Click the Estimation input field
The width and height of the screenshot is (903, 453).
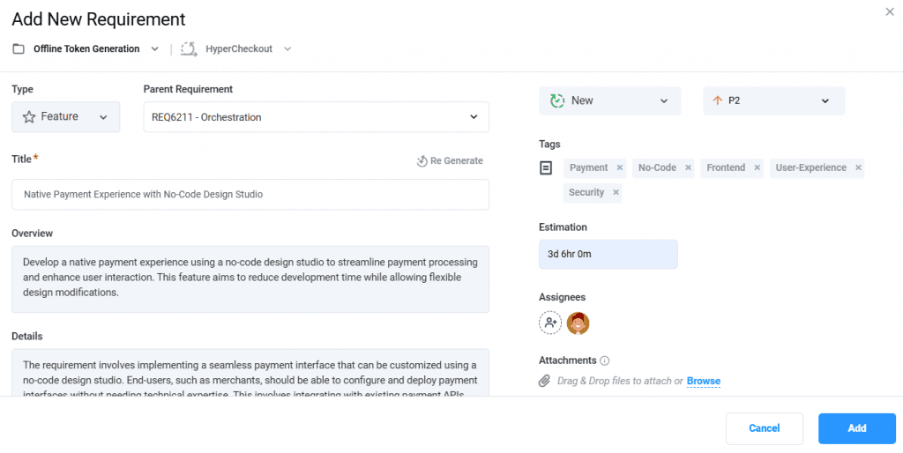click(608, 255)
